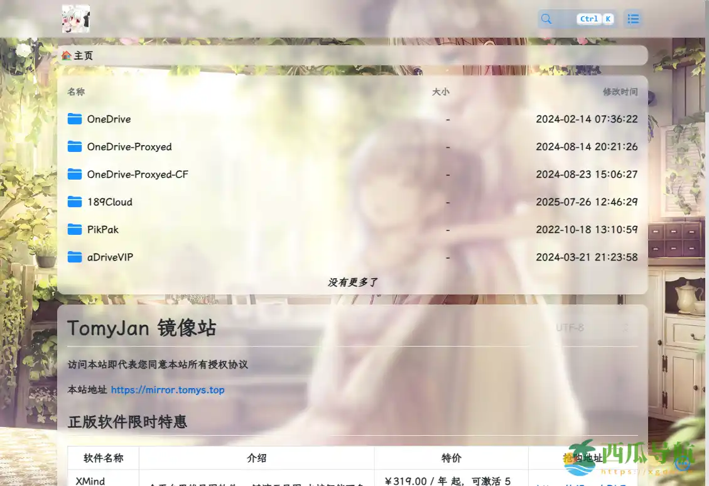Screen dimensions: 709x486
Task: Toggle sorting on the 修改时间 column header
Action: click(620, 91)
